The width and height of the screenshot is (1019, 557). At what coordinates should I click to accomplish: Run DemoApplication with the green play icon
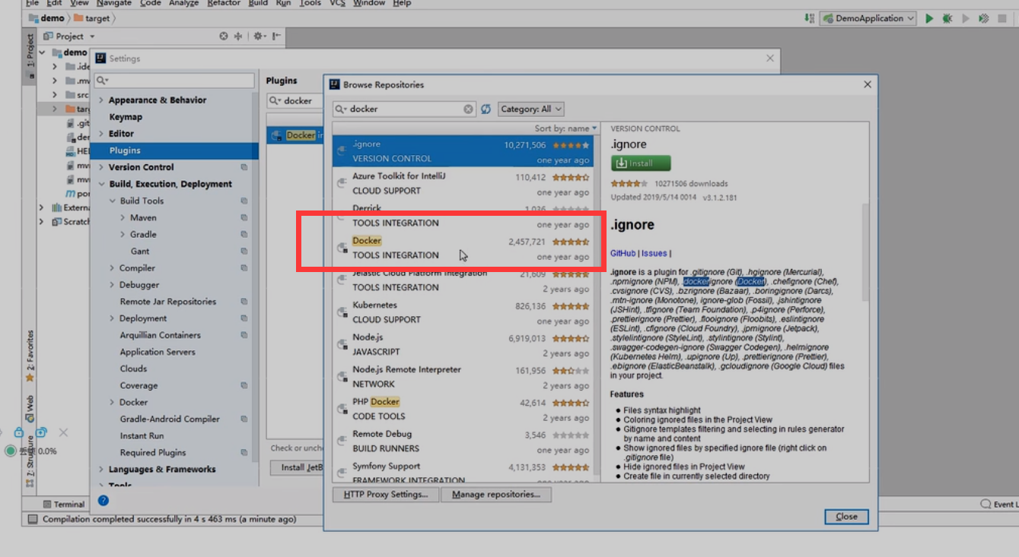(x=929, y=19)
